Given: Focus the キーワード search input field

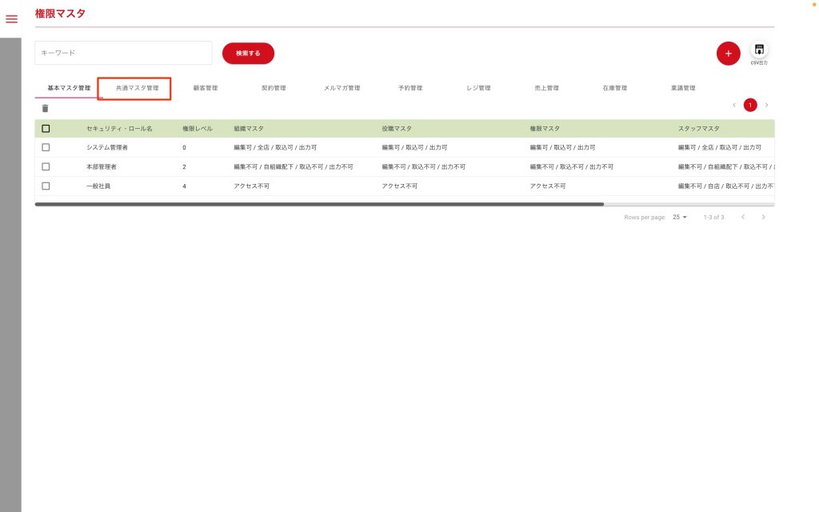Looking at the screenshot, I should coord(123,53).
